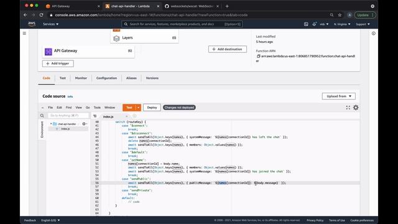Image resolution: width=398 pixels, height=224 pixels.
Task: Open the editor View menu
Action: tap(79, 108)
